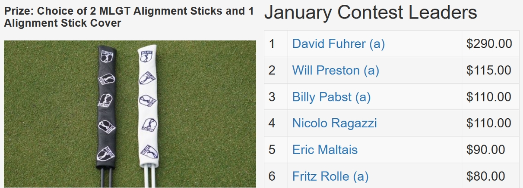Open David Fuhrer (a) player link
Screen dimensions: 523x188
point(338,44)
